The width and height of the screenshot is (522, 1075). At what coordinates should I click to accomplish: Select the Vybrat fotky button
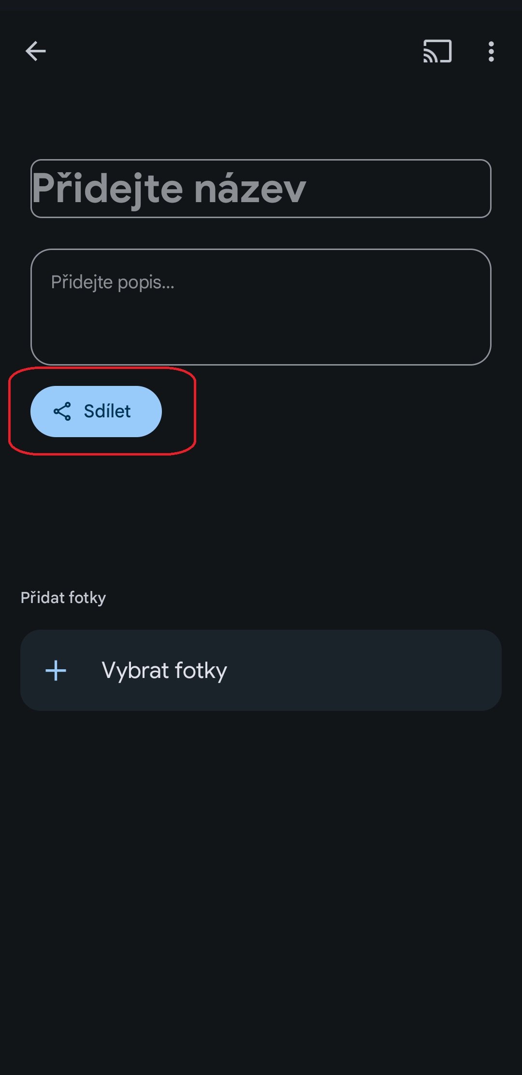pyautogui.click(x=261, y=670)
